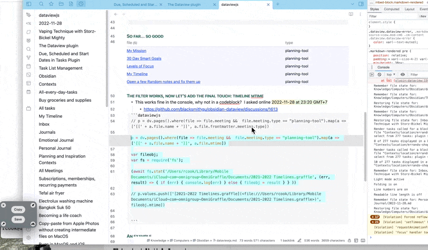428x250 pixels.
Task: Switch to 'Due, Scheduled and Star...' tab
Action: [x=135, y=5]
